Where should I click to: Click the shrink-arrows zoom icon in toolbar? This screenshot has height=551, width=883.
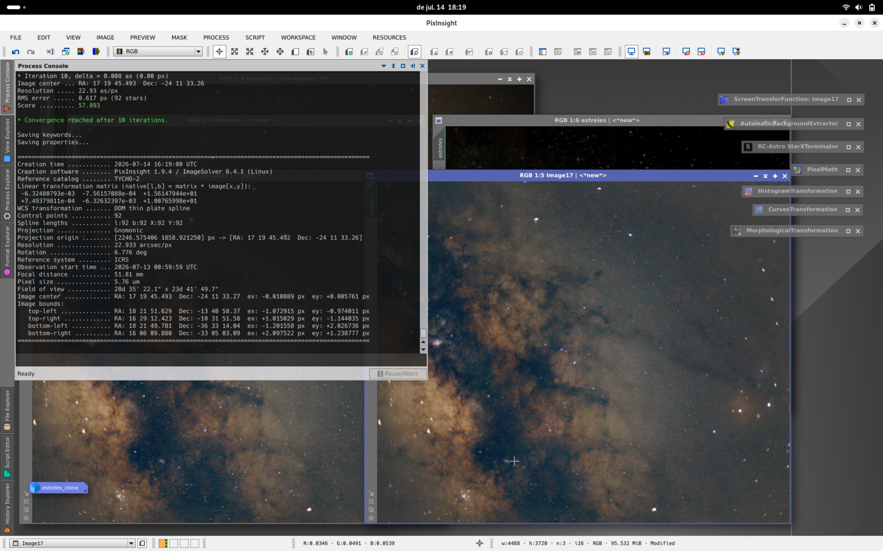pyautogui.click(x=249, y=52)
